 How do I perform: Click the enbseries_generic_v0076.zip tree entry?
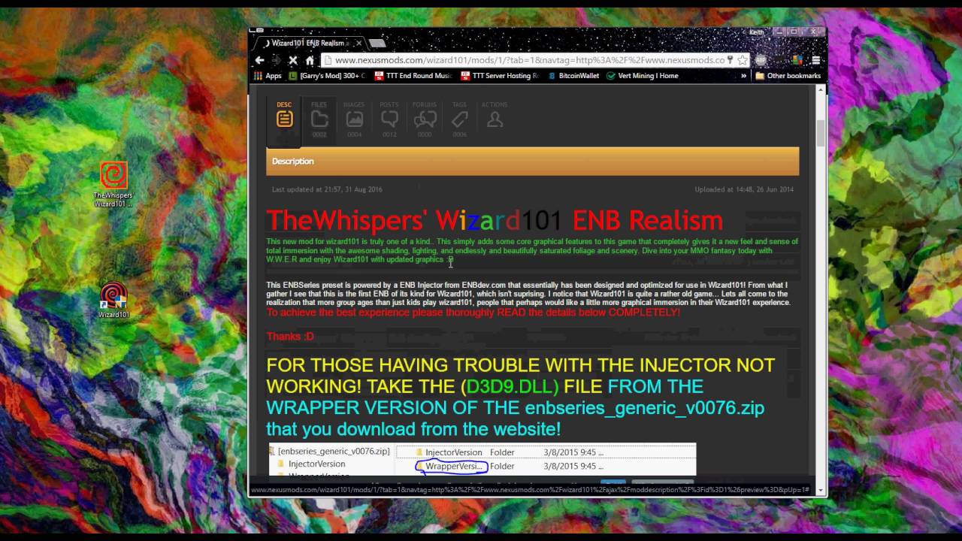[x=330, y=452]
